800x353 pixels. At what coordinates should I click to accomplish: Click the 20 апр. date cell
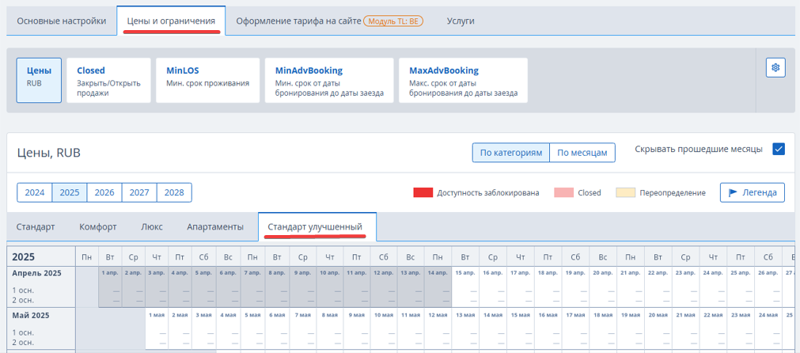pyautogui.click(x=602, y=287)
